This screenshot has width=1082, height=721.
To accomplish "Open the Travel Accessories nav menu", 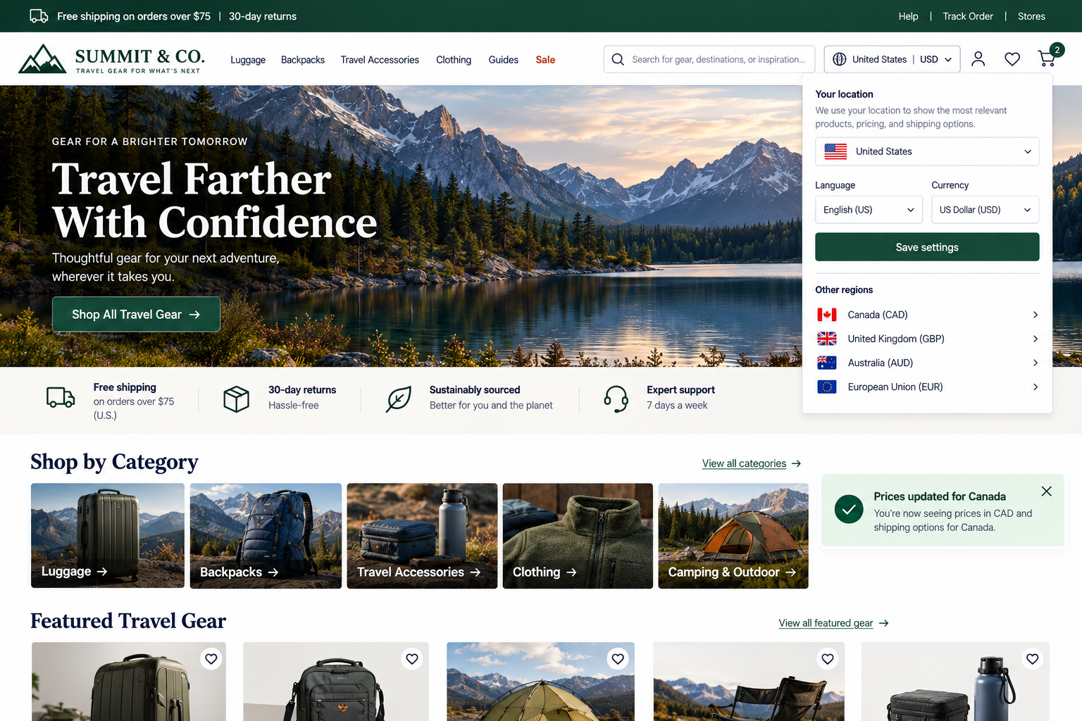I will pos(380,60).
